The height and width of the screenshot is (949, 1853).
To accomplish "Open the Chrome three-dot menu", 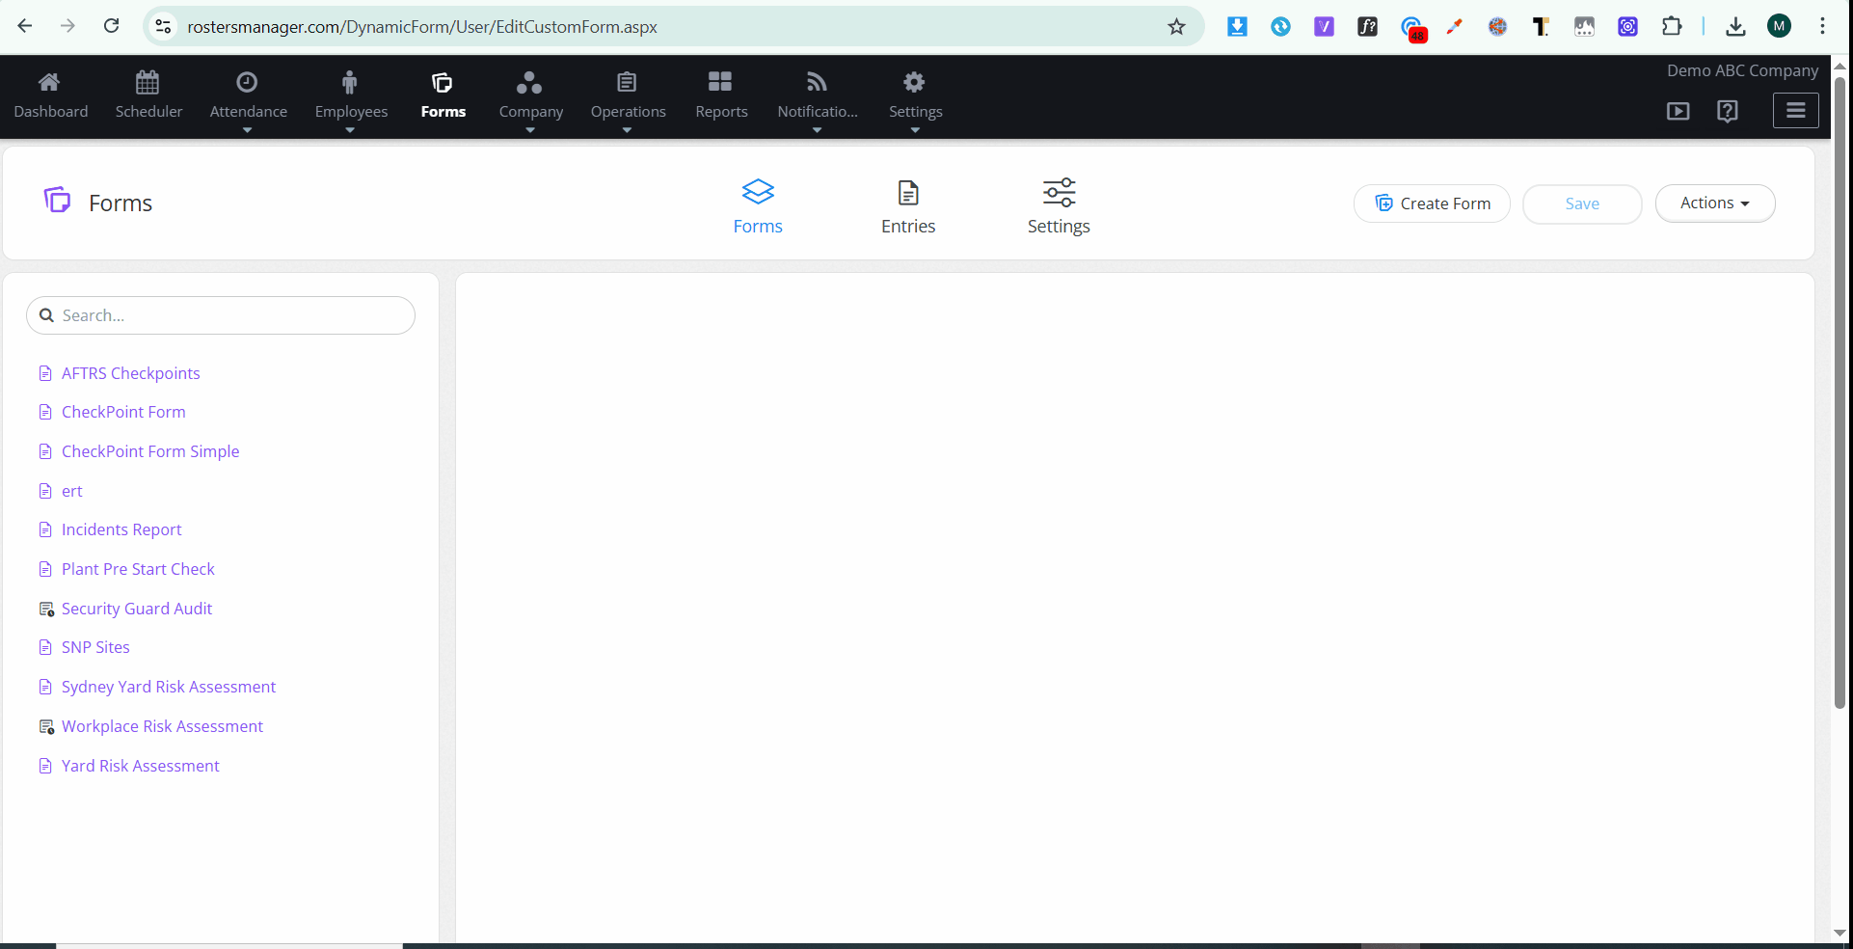I will coord(1822,26).
